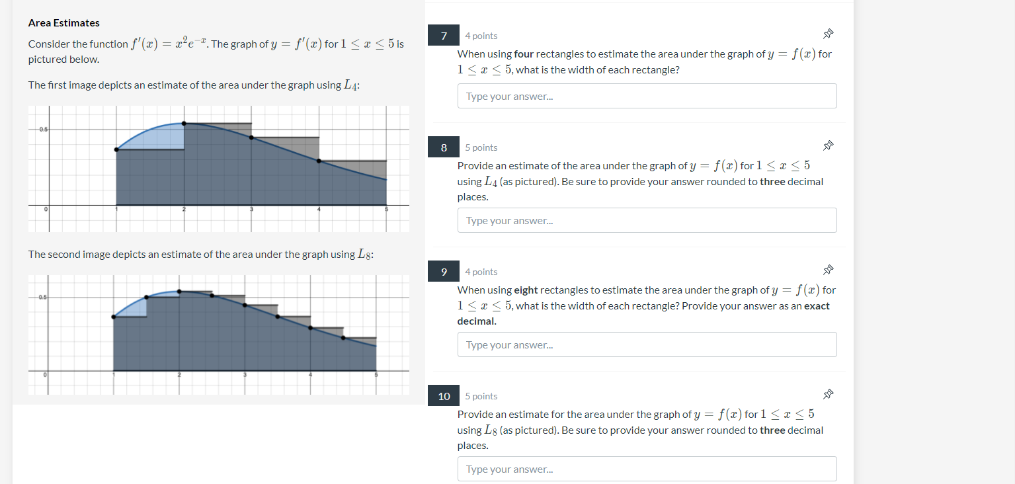Pin question 8 using its pushpin icon
This screenshot has height=484, width=1015.
point(829,145)
